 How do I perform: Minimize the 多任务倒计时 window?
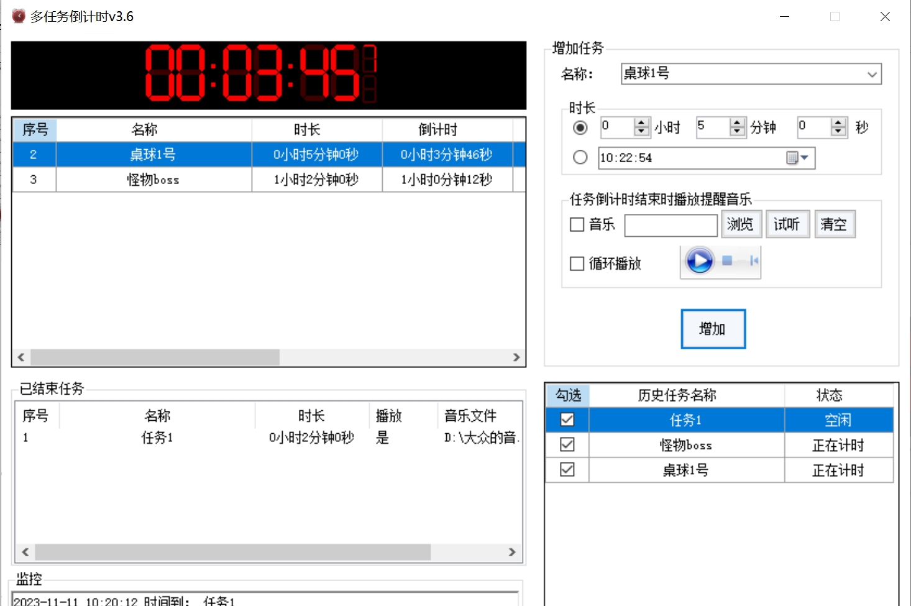[x=785, y=17]
